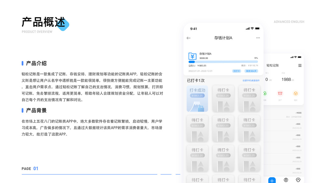The image size is (325, 183).
Task: Click the PRODUCT OVERVIEW subtitle
Action: 37,32
